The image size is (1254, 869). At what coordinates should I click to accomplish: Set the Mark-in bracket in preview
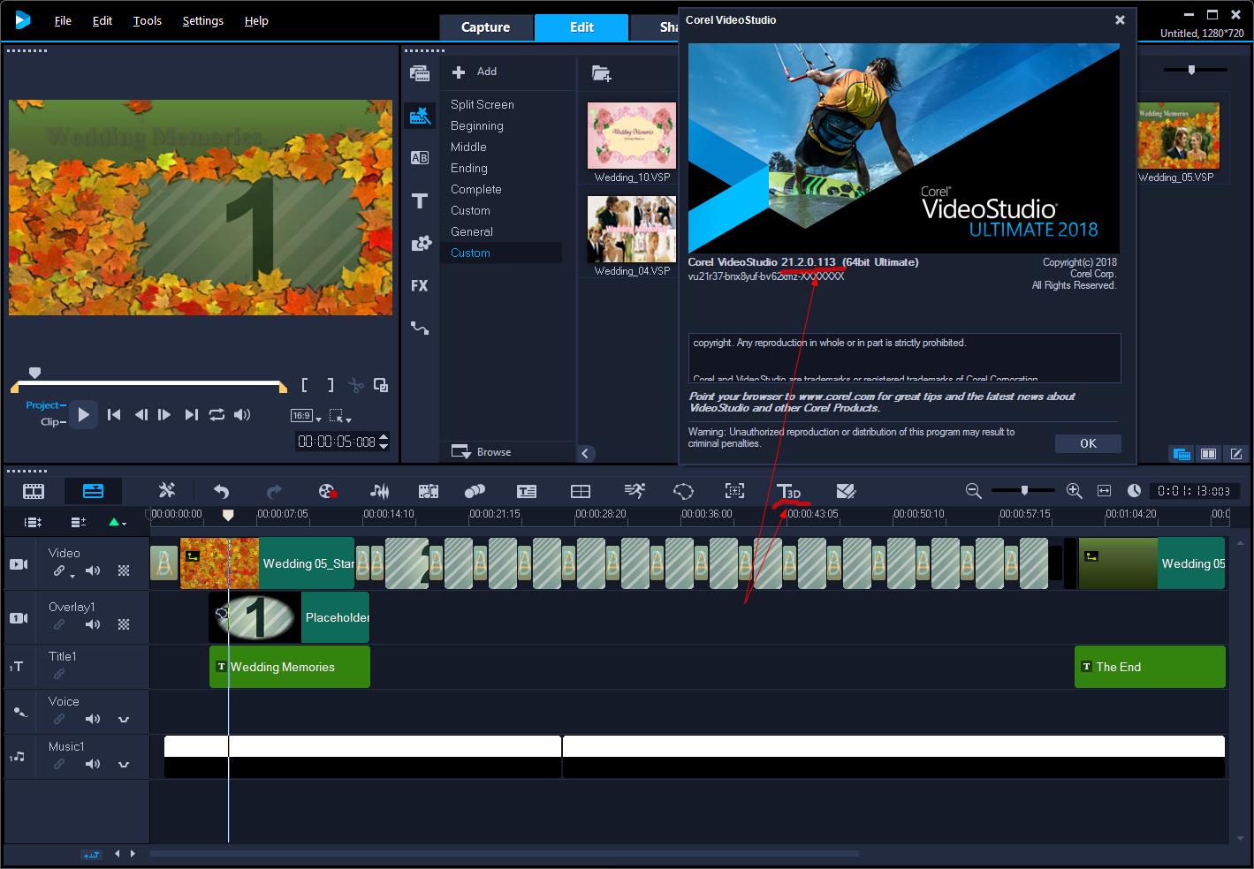point(305,385)
